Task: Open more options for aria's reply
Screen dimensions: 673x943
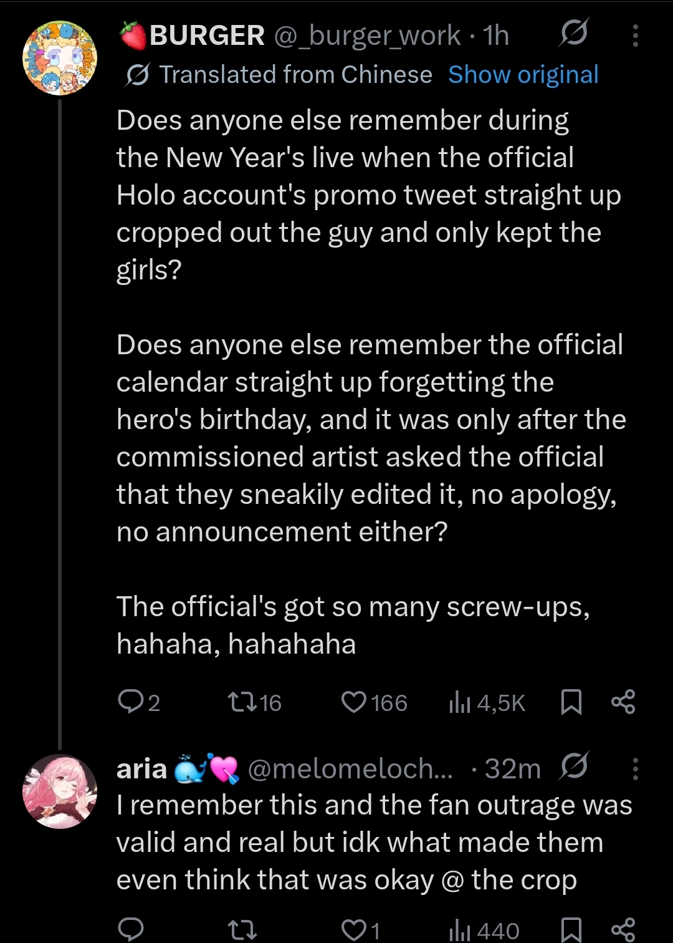Action: pyautogui.click(x=635, y=769)
